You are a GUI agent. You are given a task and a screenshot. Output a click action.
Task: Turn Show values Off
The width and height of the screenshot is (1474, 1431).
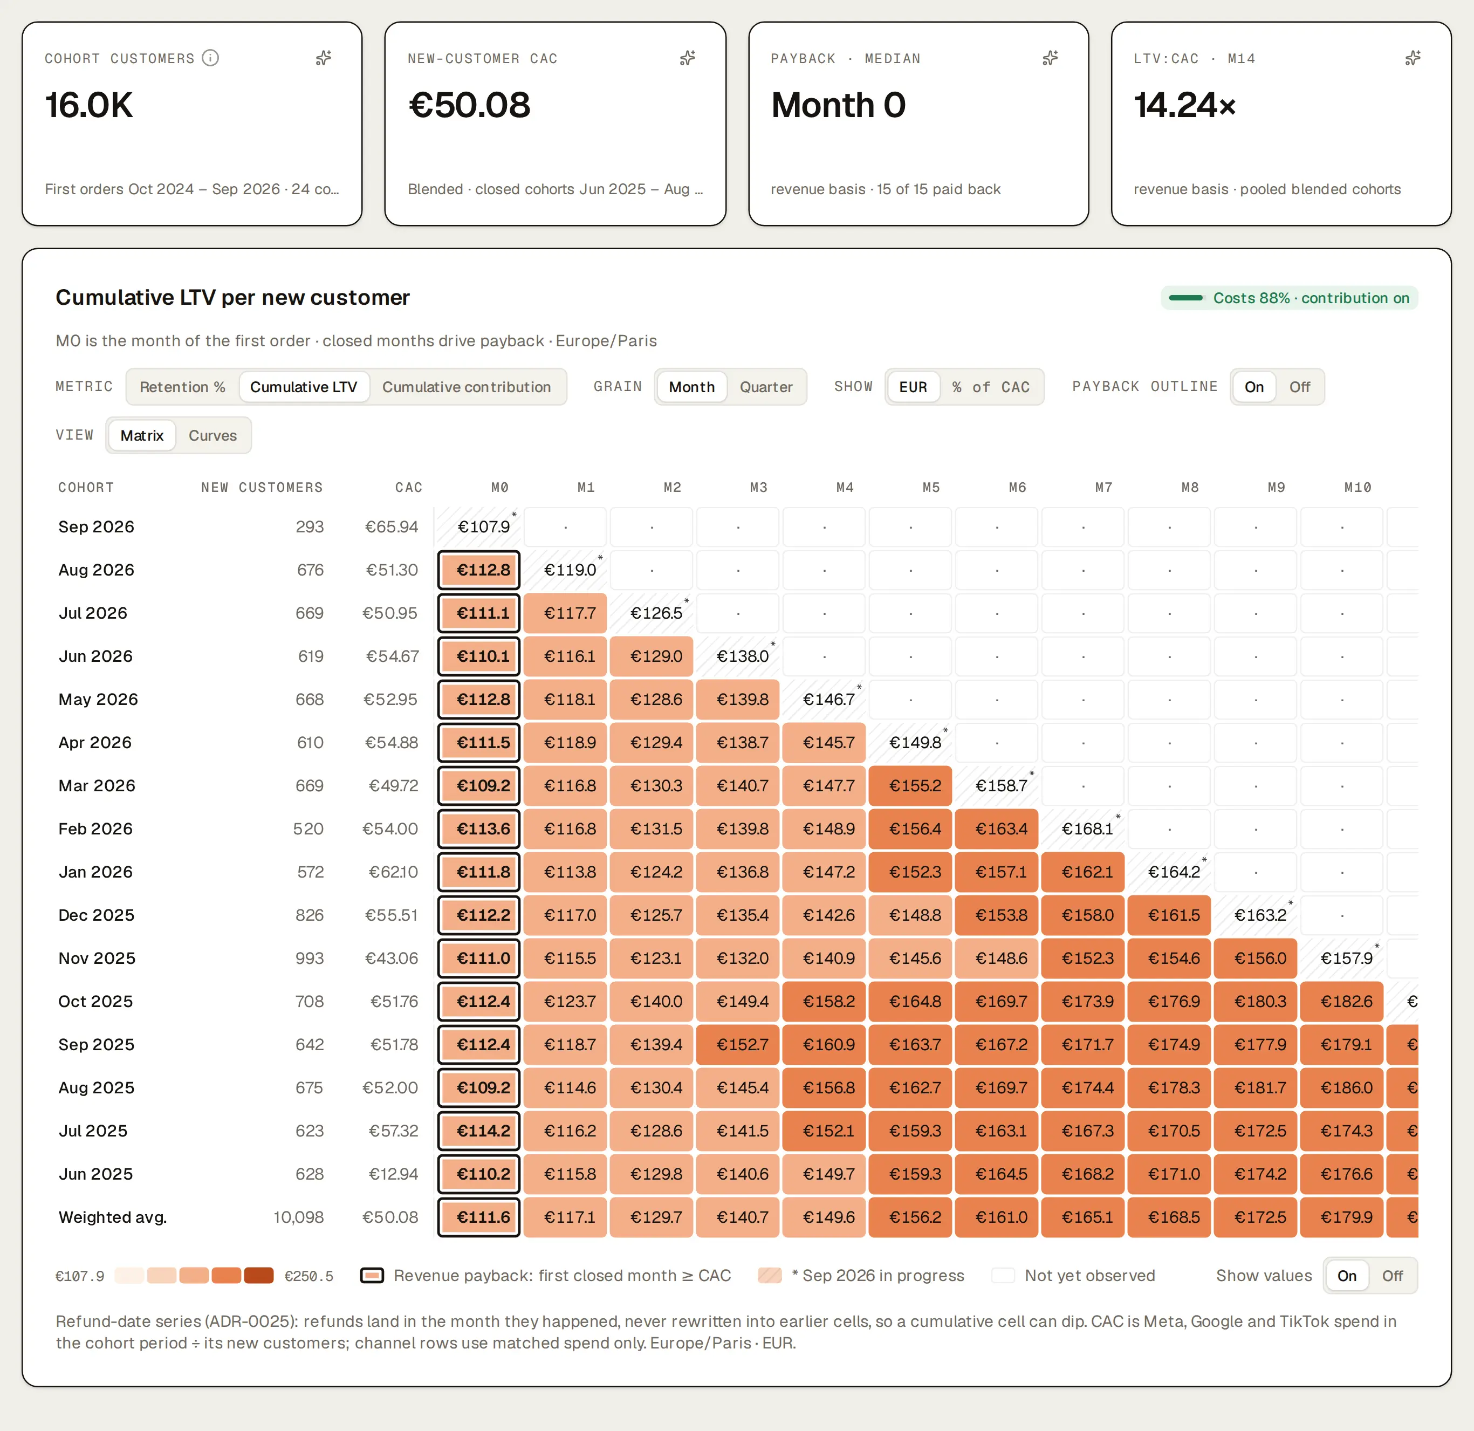1392,1275
